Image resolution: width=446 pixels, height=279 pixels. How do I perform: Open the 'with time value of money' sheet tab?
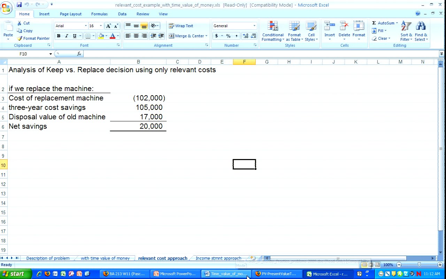click(105, 258)
